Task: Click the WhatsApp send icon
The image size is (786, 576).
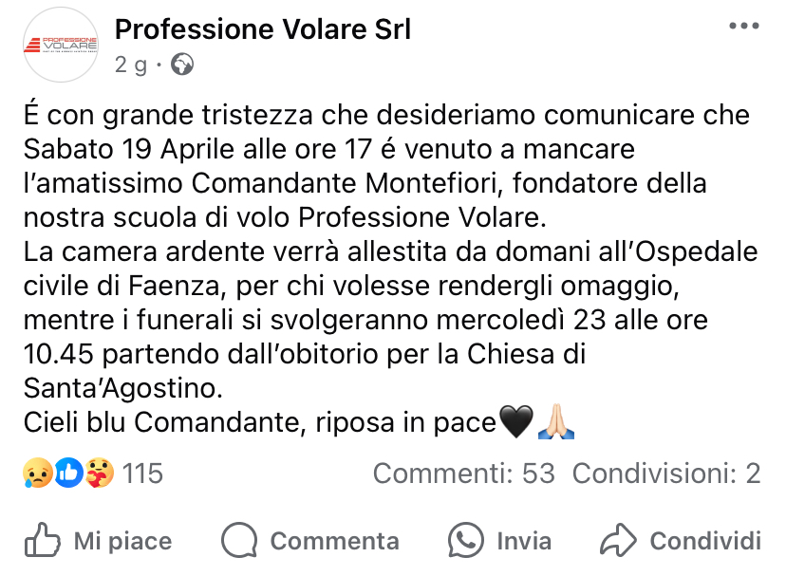Action: 465,541
